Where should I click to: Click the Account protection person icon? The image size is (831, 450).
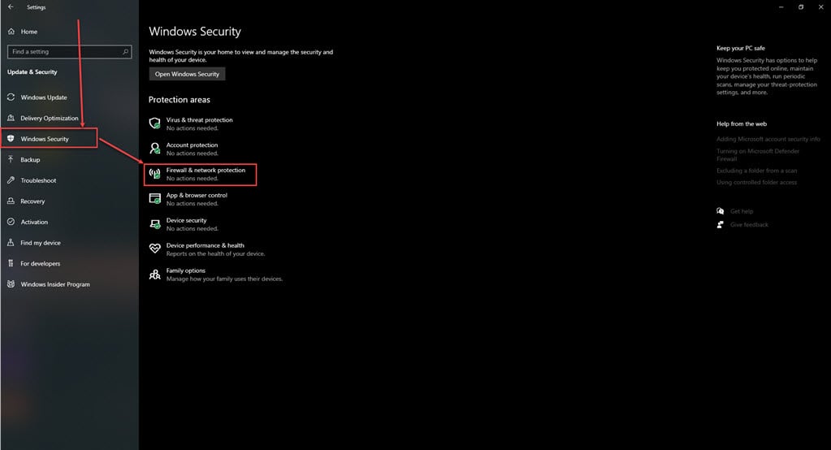click(155, 149)
